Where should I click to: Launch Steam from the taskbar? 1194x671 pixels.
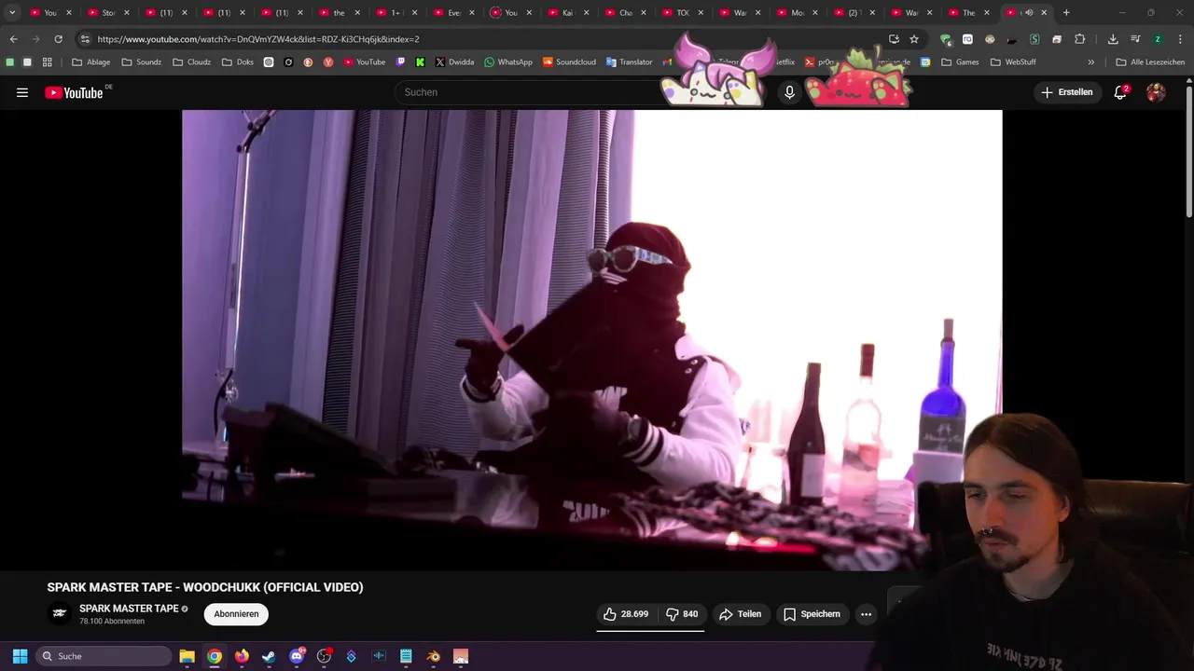point(269,656)
